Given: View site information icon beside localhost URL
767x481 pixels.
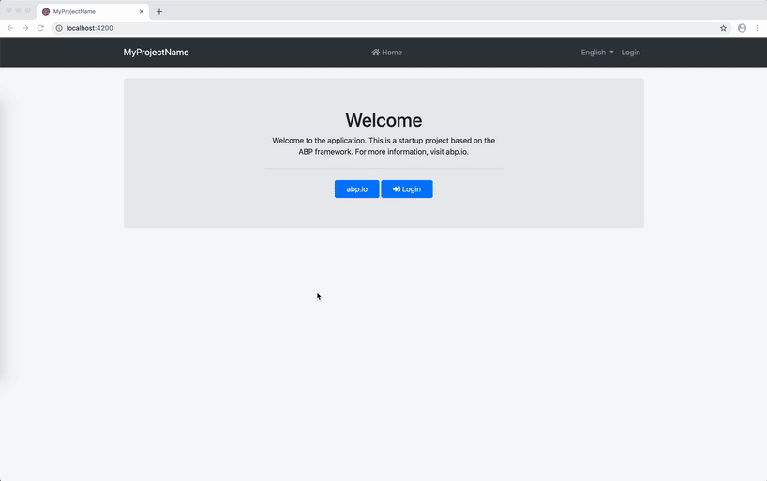Looking at the screenshot, I should coord(59,28).
